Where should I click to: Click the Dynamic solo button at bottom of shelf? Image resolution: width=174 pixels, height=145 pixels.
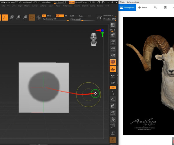point(113,140)
